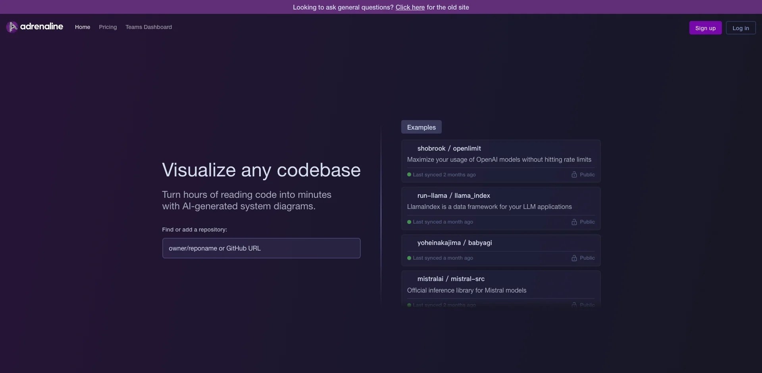Screen dimensions: 762x373
Task: Go to the Pricing page
Action: [x=108, y=27]
